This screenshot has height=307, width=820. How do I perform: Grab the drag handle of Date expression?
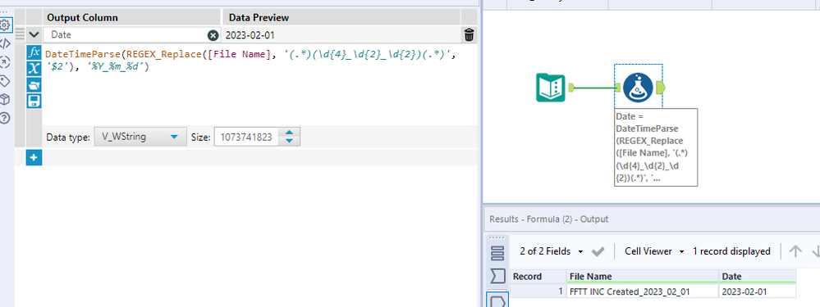pos(20,35)
